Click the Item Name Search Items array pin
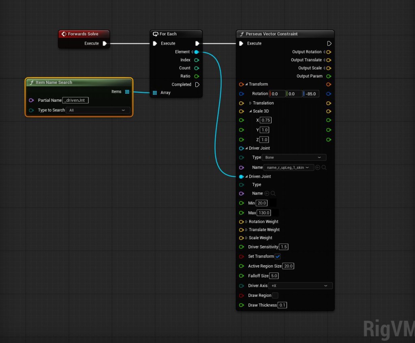415x343 pixels. (x=127, y=92)
